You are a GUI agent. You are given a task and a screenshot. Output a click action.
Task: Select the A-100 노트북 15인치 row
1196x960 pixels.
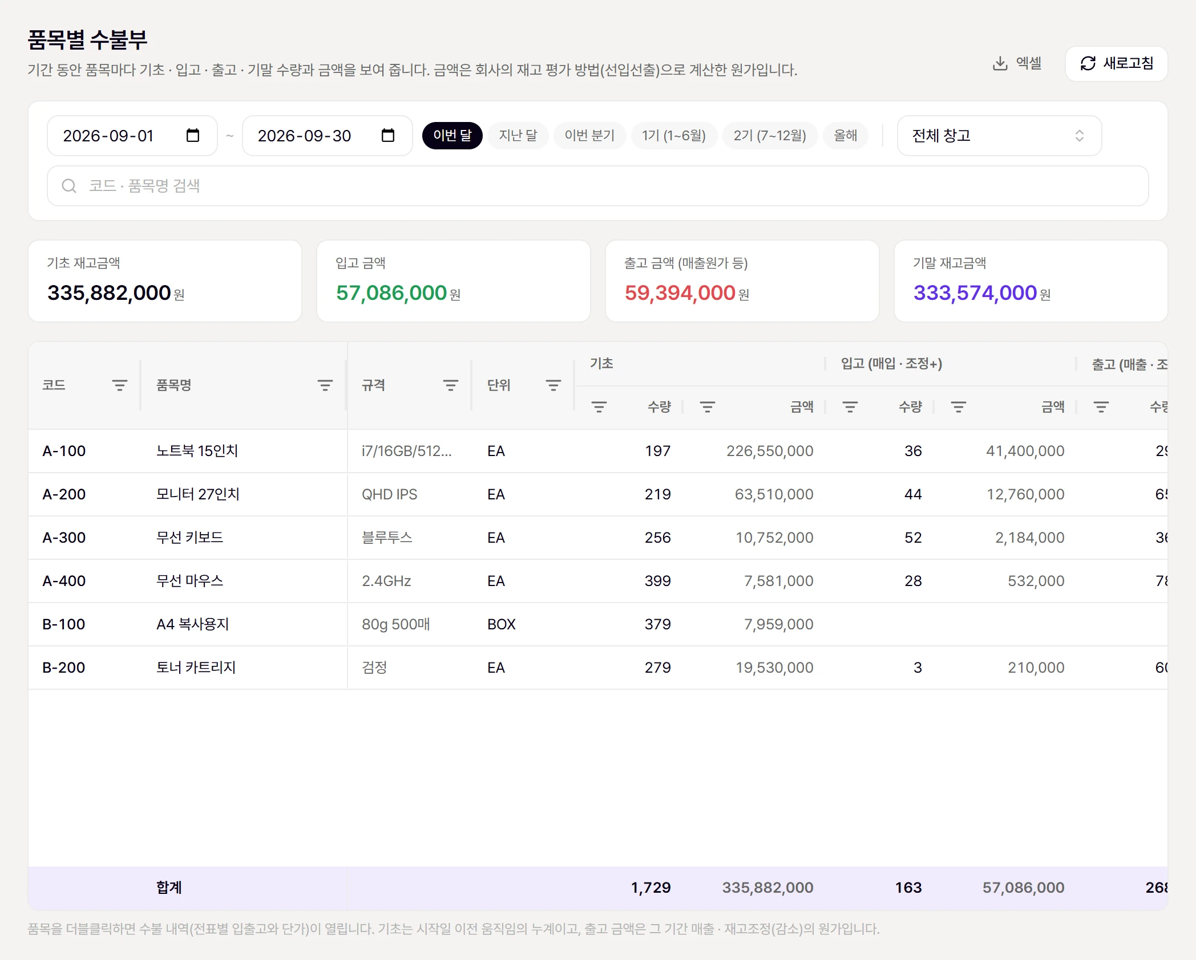pos(597,451)
